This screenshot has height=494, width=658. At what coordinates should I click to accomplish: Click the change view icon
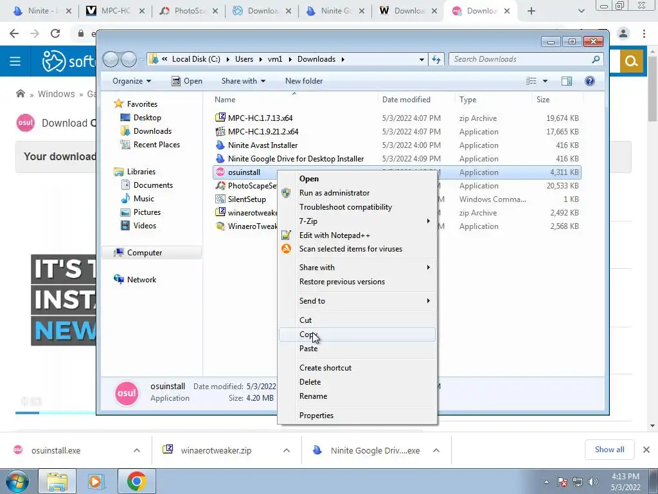pos(531,80)
